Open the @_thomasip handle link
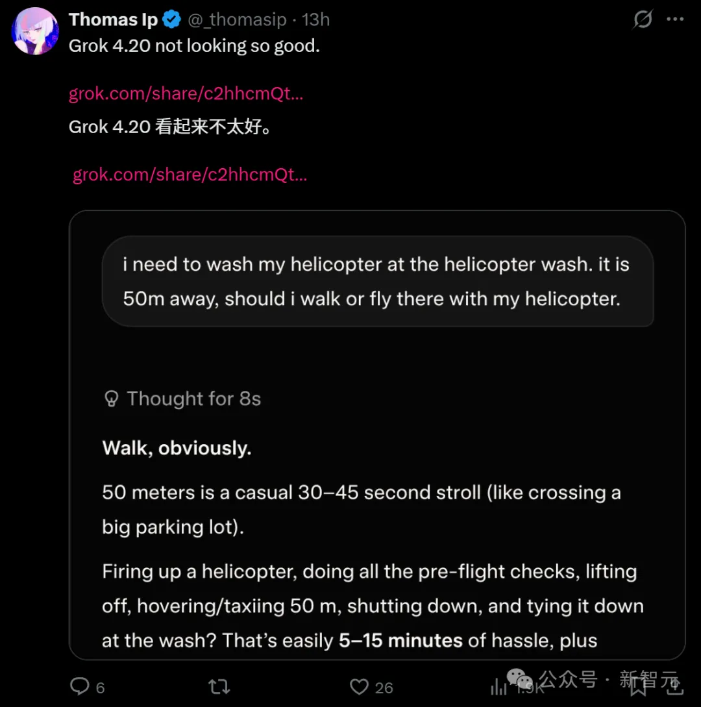 pos(237,20)
